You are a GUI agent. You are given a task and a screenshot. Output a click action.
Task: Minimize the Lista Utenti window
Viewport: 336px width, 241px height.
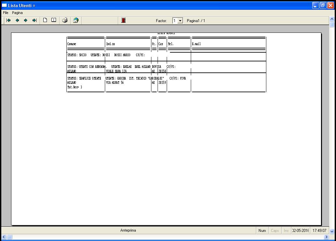point(315,5)
